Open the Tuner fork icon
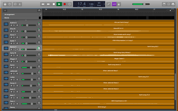The height and width of the screenshot is (111, 178). point(109,4)
